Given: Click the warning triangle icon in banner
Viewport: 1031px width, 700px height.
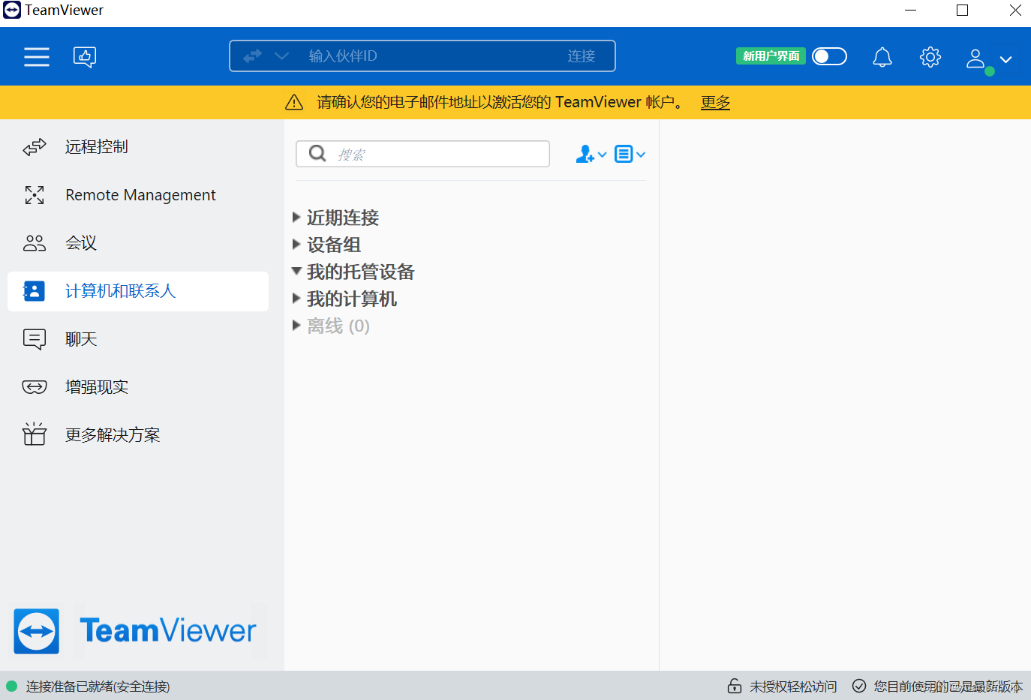Looking at the screenshot, I should (x=294, y=102).
